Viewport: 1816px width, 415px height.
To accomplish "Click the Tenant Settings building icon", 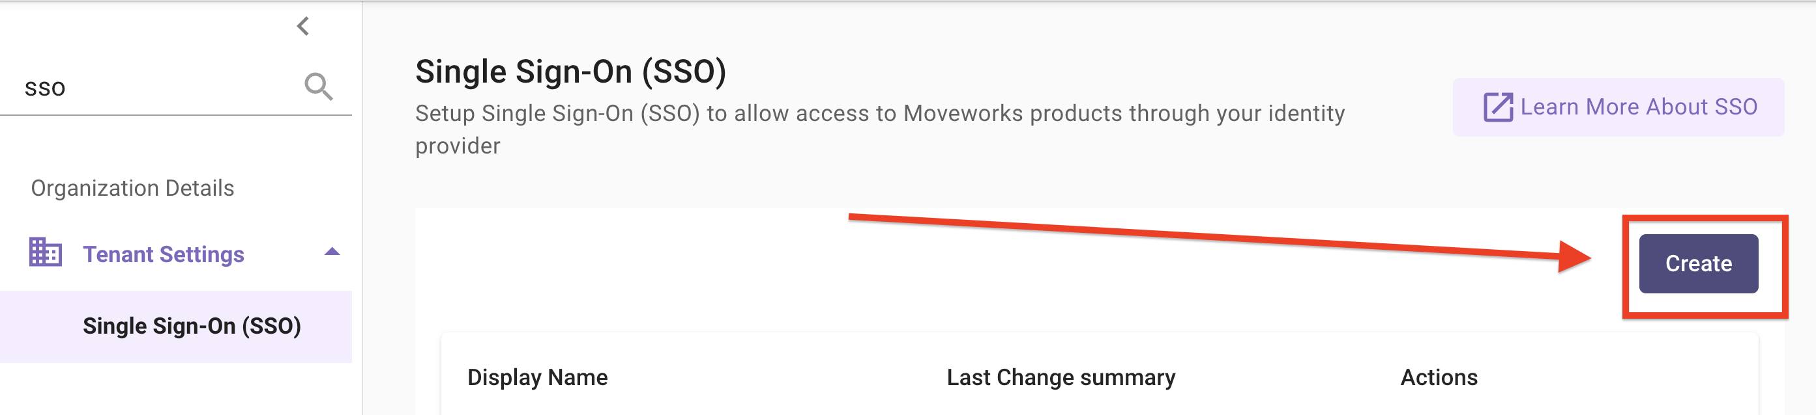I will 46,252.
